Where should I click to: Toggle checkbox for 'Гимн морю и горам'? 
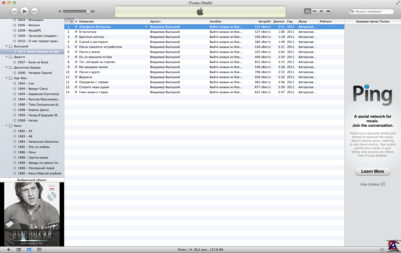pos(76,92)
